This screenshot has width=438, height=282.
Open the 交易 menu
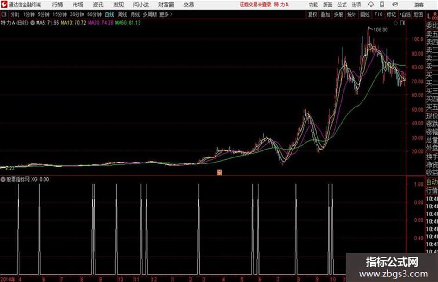point(189,5)
